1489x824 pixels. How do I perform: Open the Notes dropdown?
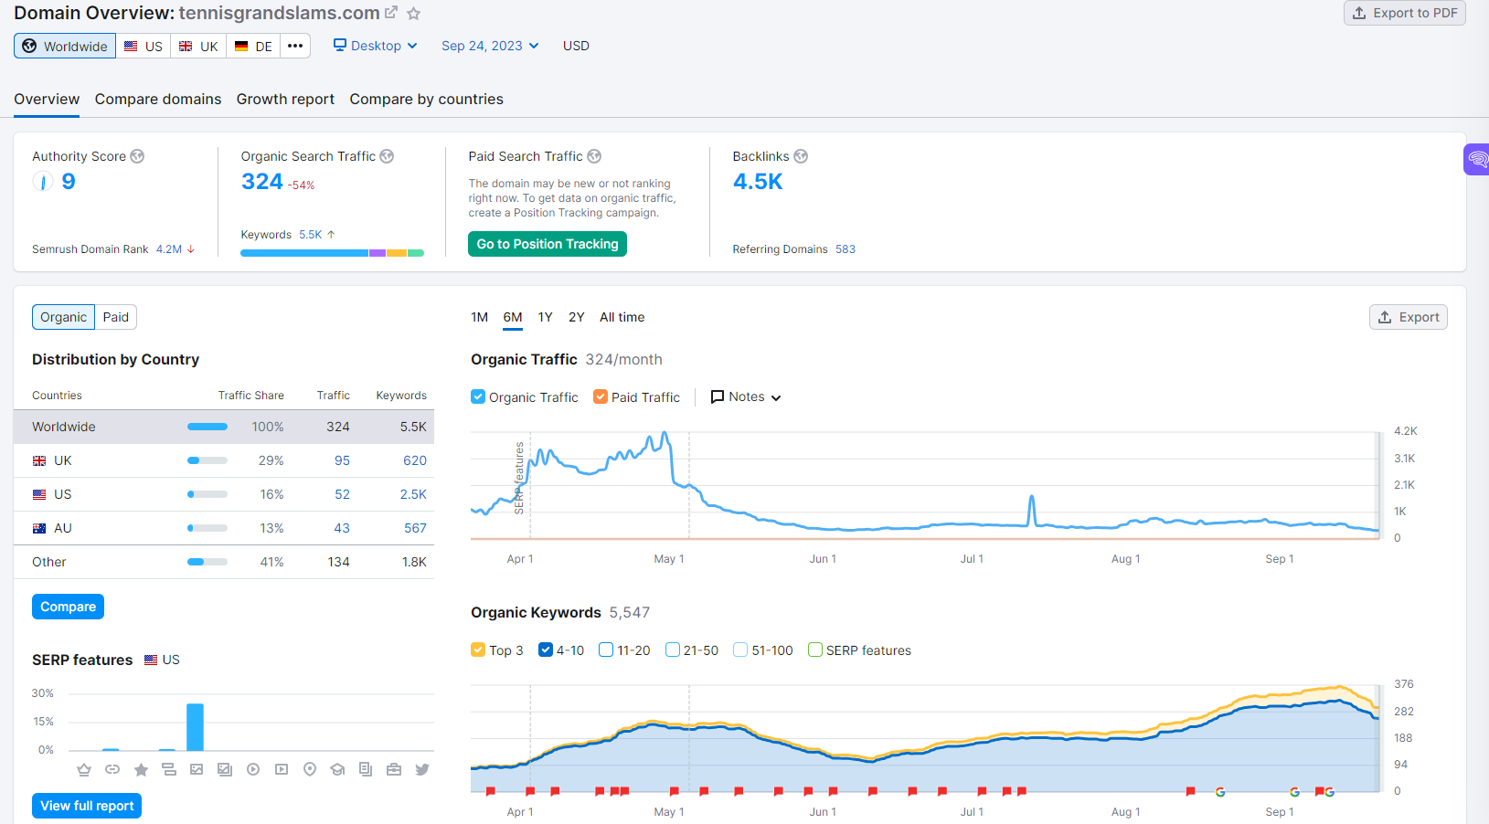pyautogui.click(x=746, y=396)
